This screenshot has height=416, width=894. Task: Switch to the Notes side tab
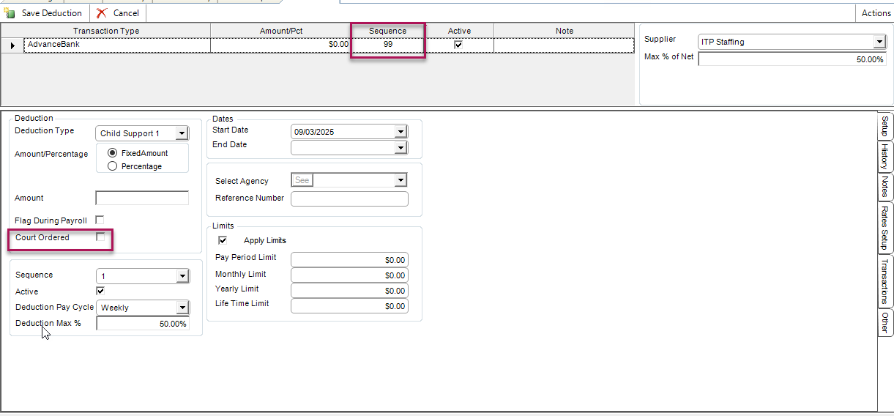tap(885, 187)
